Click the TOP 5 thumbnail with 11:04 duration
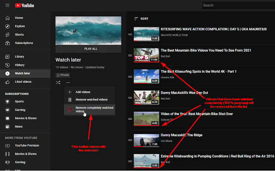This screenshot has width=275, height=171. tap(146, 55)
